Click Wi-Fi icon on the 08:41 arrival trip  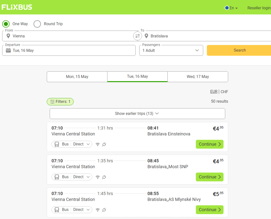click(97, 144)
